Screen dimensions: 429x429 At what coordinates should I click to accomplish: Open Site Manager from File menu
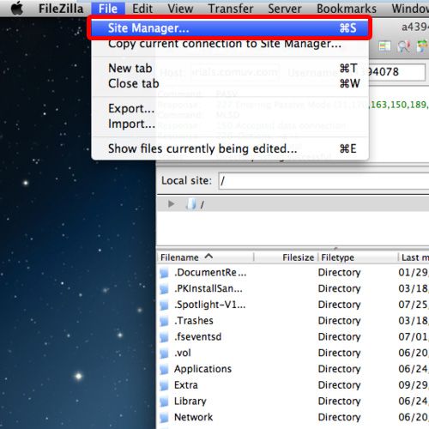(x=230, y=28)
